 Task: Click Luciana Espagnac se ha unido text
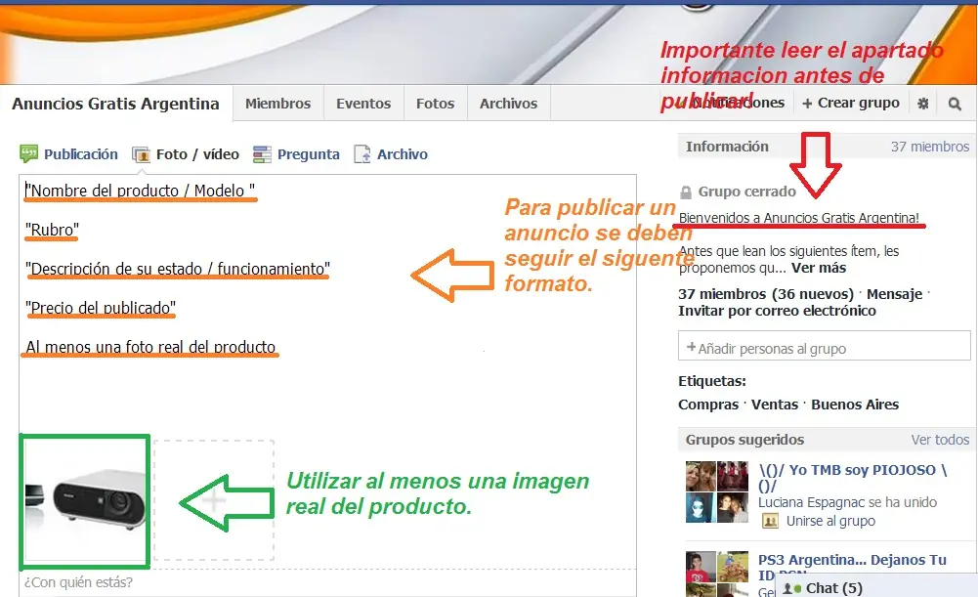coord(848,502)
